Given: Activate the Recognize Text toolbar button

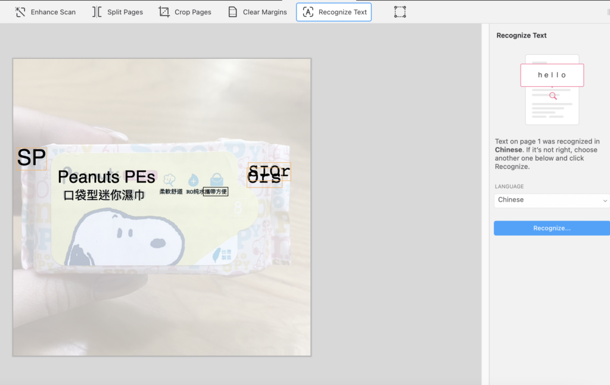Looking at the screenshot, I should [334, 12].
